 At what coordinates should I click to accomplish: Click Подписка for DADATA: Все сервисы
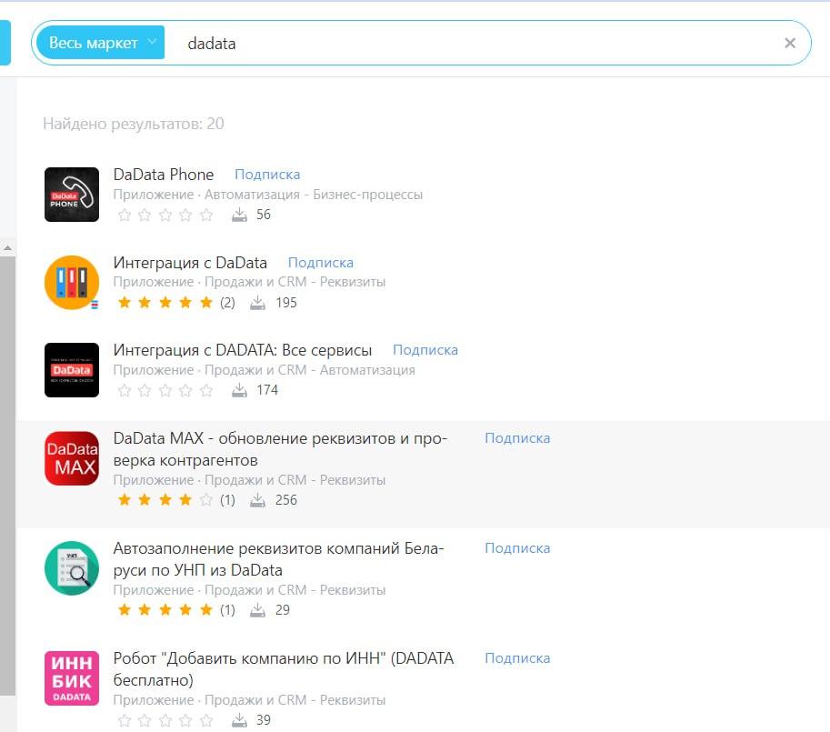point(425,350)
